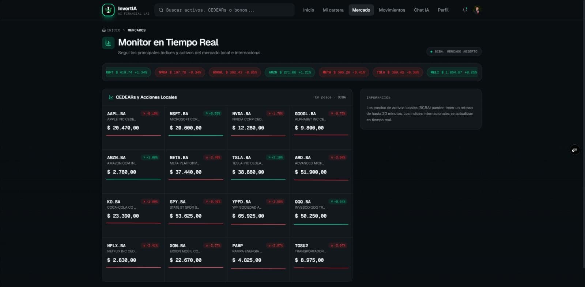
Task: Click the bar chart icon beside Monitor title
Action: pyautogui.click(x=108, y=43)
